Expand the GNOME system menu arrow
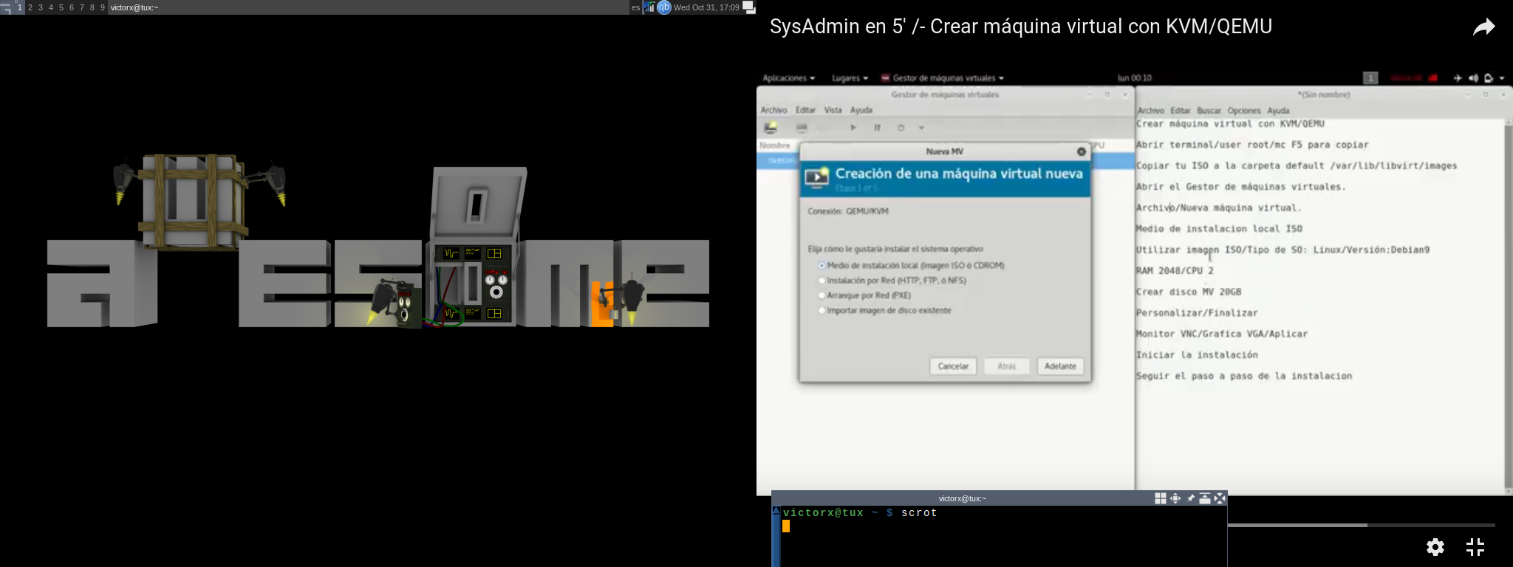Image resolution: width=1513 pixels, height=567 pixels. click(1502, 78)
